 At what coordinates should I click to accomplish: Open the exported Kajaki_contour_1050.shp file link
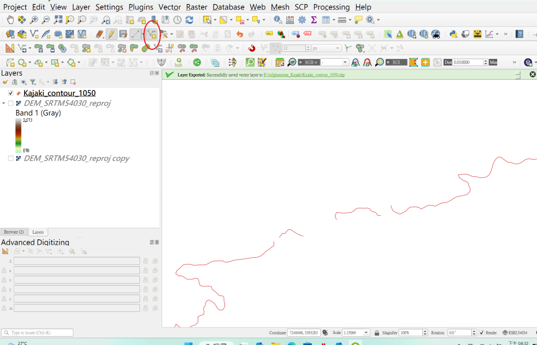click(304, 75)
